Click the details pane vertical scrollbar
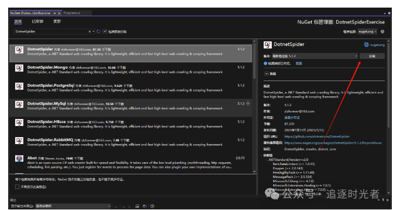400x210 pixels. coord(388,85)
